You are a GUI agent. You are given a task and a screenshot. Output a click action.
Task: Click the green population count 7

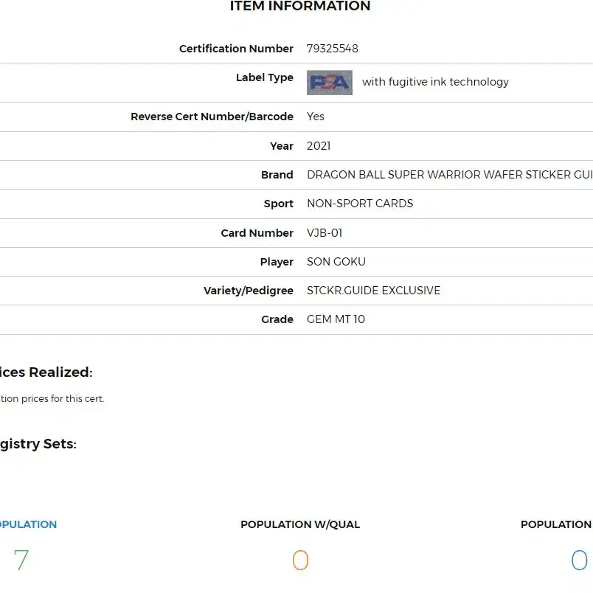point(21,560)
